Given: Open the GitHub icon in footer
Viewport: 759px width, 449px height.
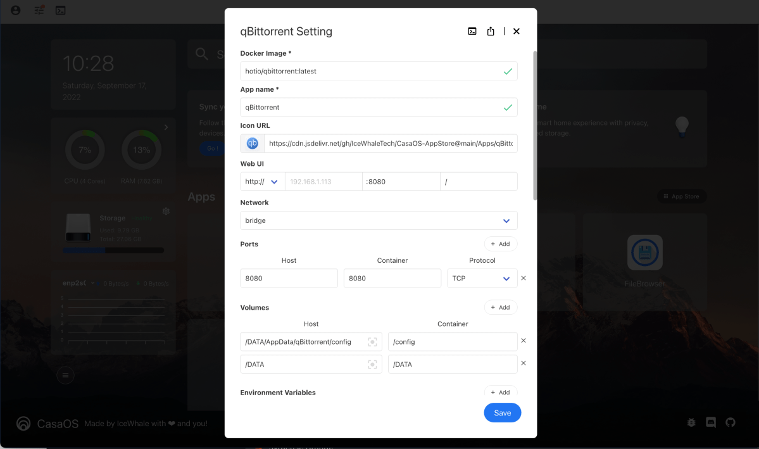Looking at the screenshot, I should [731, 422].
